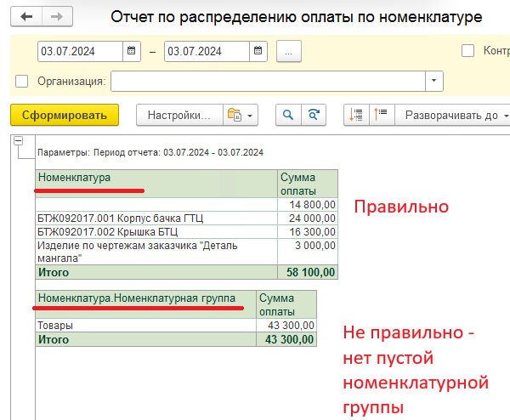Click the magnifier Find icon
This screenshot has height=420, width=510.
point(289,115)
